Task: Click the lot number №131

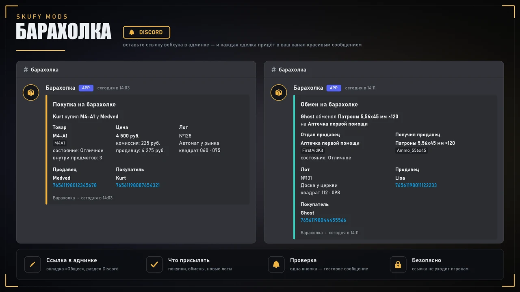Action: tap(306, 178)
